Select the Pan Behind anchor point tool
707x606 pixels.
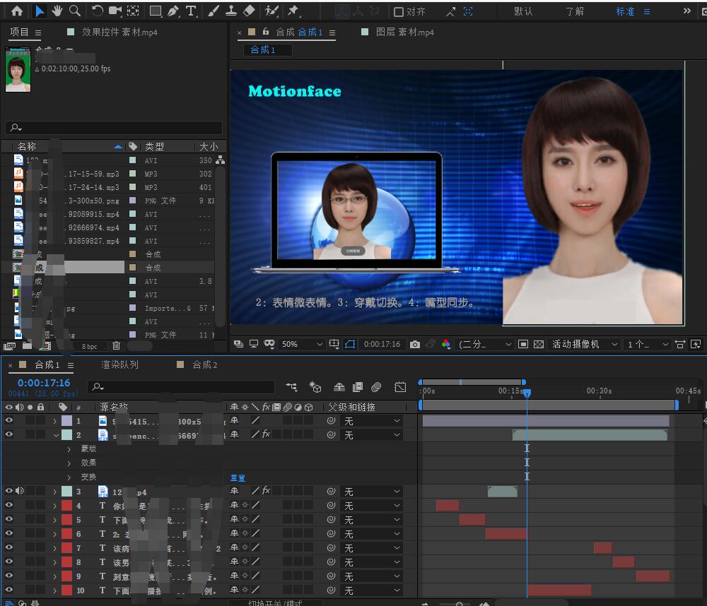tap(133, 11)
